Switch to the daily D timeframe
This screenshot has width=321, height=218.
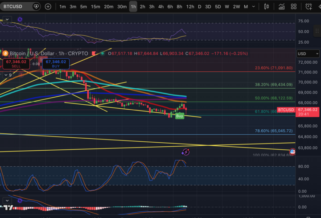pyautogui.click(x=200, y=7)
